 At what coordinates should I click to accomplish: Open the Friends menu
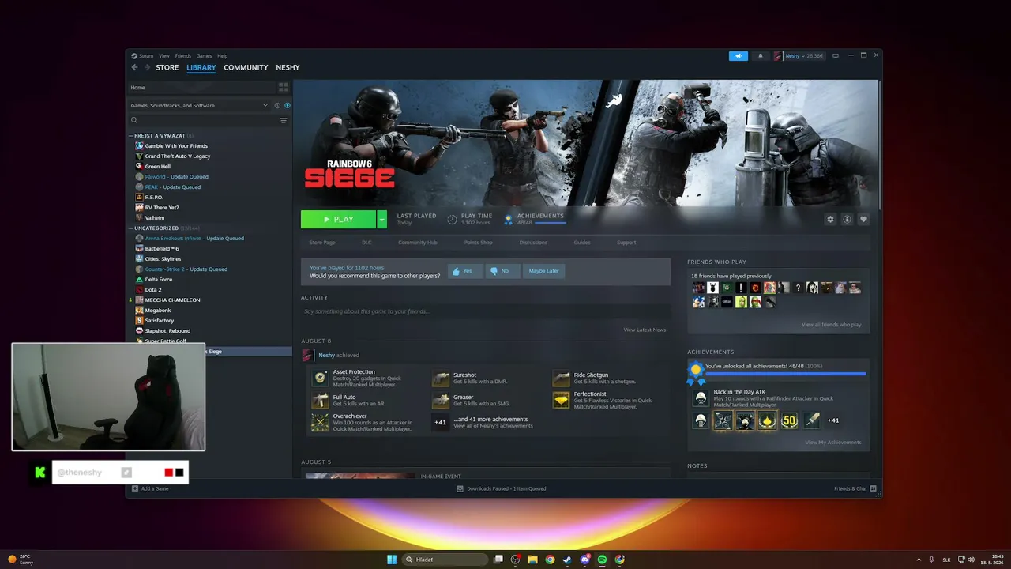tap(183, 56)
